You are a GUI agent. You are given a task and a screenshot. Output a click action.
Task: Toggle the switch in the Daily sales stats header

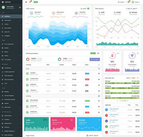(x=138, y=78)
